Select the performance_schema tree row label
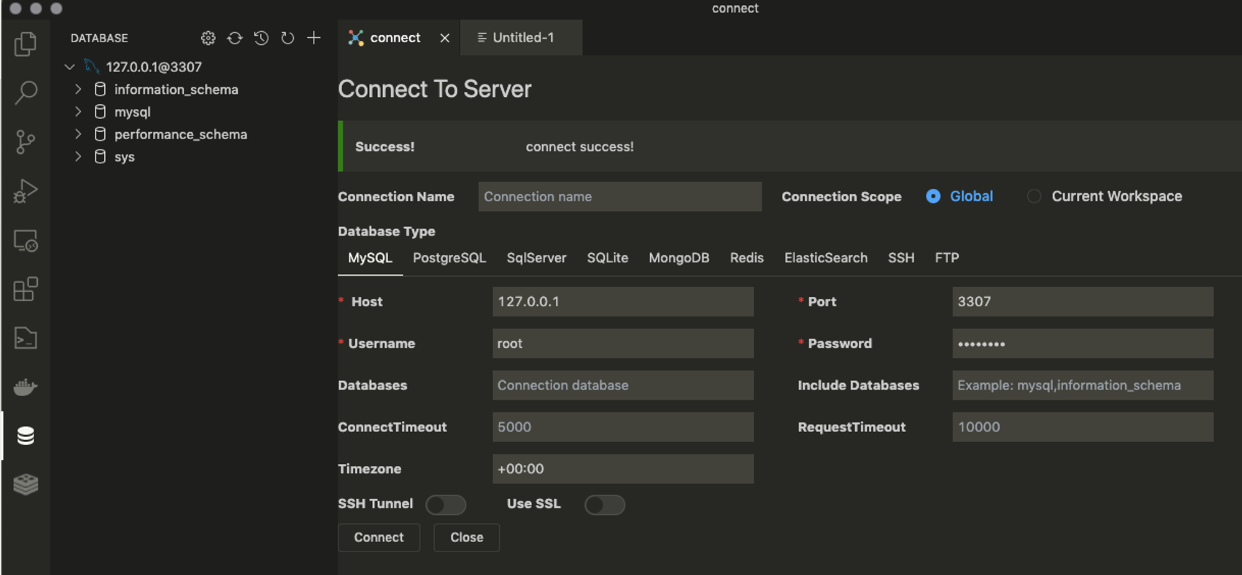1242x575 pixels. [181, 134]
